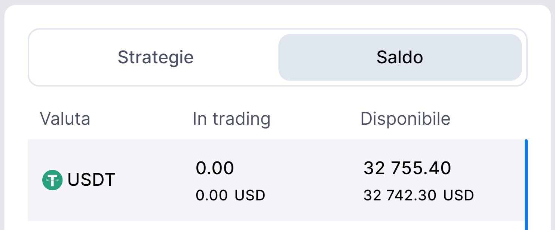The image size is (555, 230).
Task: Sort by the Valuta column header
Action: [x=65, y=119]
